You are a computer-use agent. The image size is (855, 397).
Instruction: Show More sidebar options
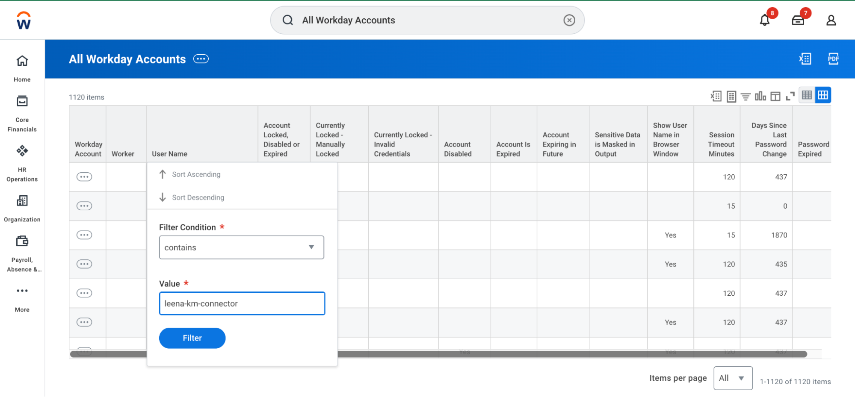[22, 299]
